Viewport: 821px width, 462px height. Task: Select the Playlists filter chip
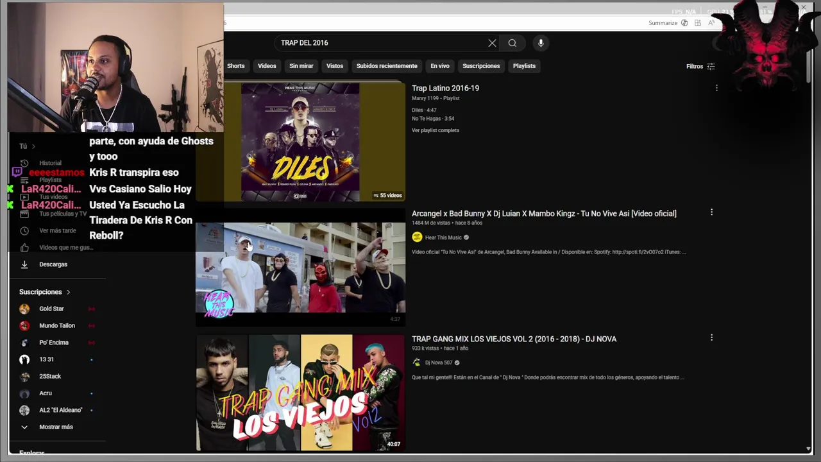[x=524, y=66]
